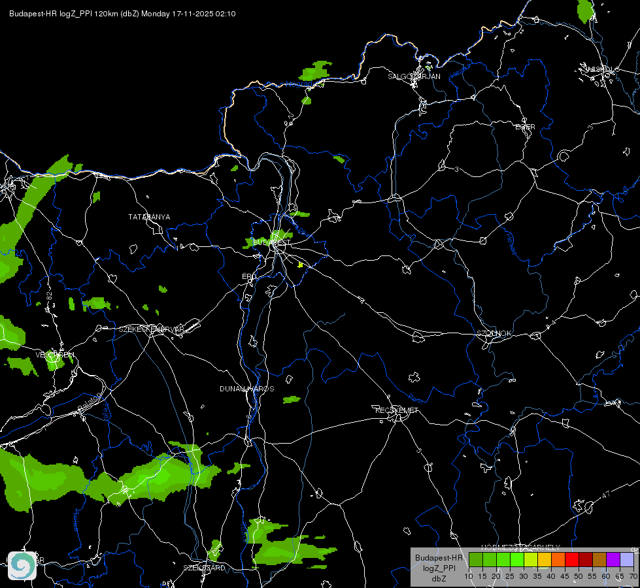Image resolution: width=640 pixels, height=588 pixels.
Task: Click the KECSKEMET city label
Action: pyautogui.click(x=397, y=410)
